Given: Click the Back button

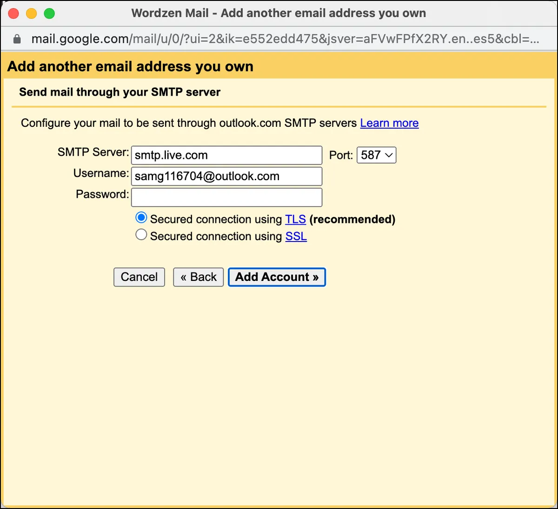Looking at the screenshot, I should 199,277.
